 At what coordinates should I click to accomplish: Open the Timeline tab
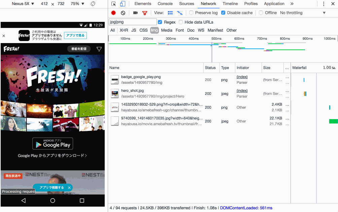click(x=230, y=4)
